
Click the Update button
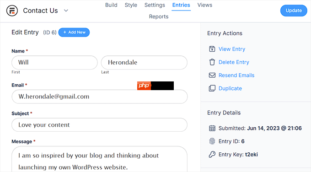point(294,11)
